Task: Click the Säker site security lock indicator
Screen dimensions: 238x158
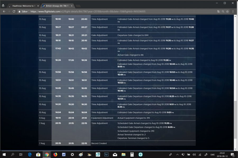Action: tap(23, 12)
